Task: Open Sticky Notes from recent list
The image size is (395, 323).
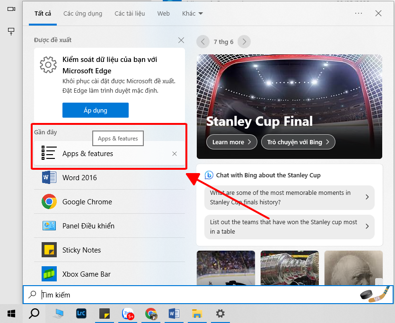Action: tap(109, 250)
